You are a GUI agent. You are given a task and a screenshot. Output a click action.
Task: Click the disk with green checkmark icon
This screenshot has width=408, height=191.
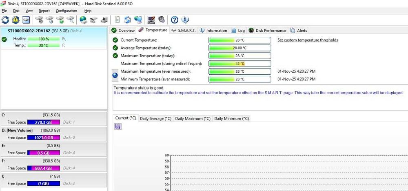click(60, 20)
